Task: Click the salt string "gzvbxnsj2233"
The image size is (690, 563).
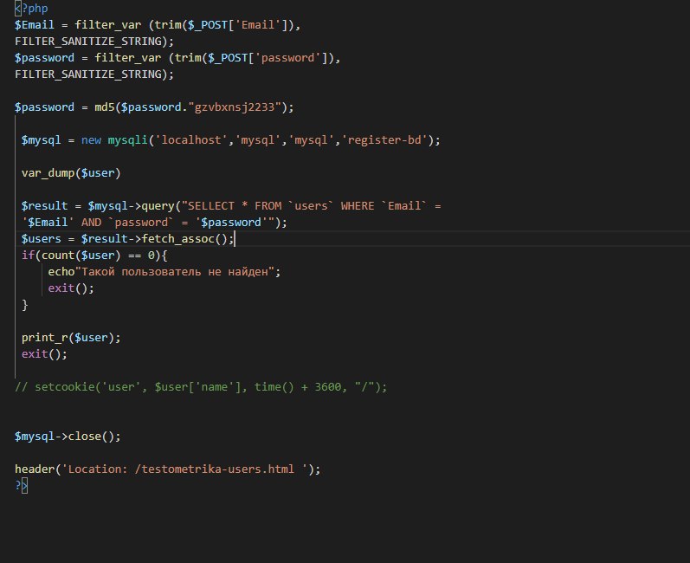Action: point(234,107)
